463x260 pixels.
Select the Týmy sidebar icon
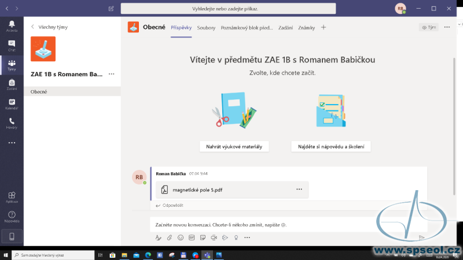tap(12, 65)
